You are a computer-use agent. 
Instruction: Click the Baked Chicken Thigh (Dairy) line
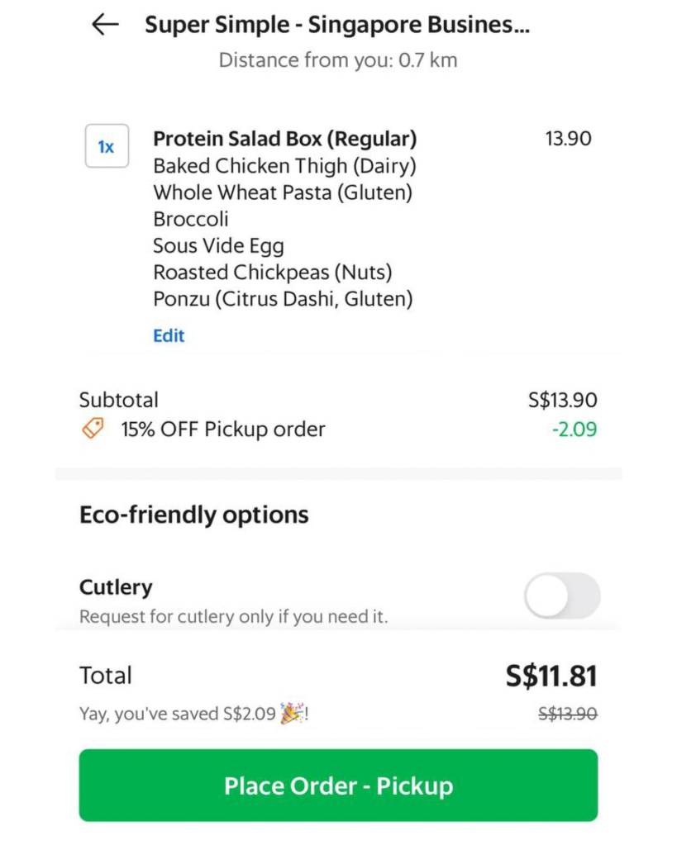pos(284,166)
